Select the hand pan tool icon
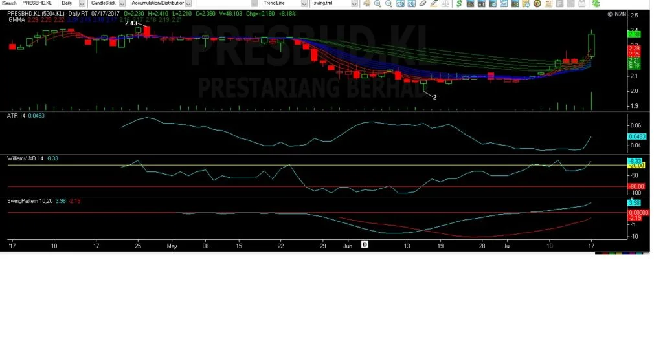Screen dimensions: 663x346 pyautogui.click(x=366, y=3)
